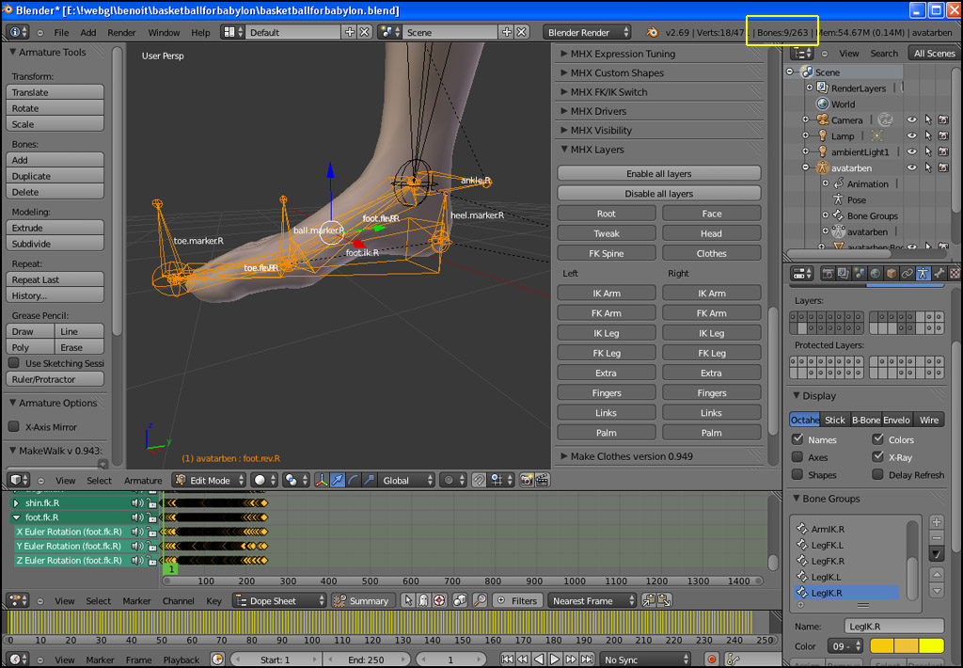Viewport: 963px width, 668px height.
Task: Select the scale manipulator icon
Action: 369,481
